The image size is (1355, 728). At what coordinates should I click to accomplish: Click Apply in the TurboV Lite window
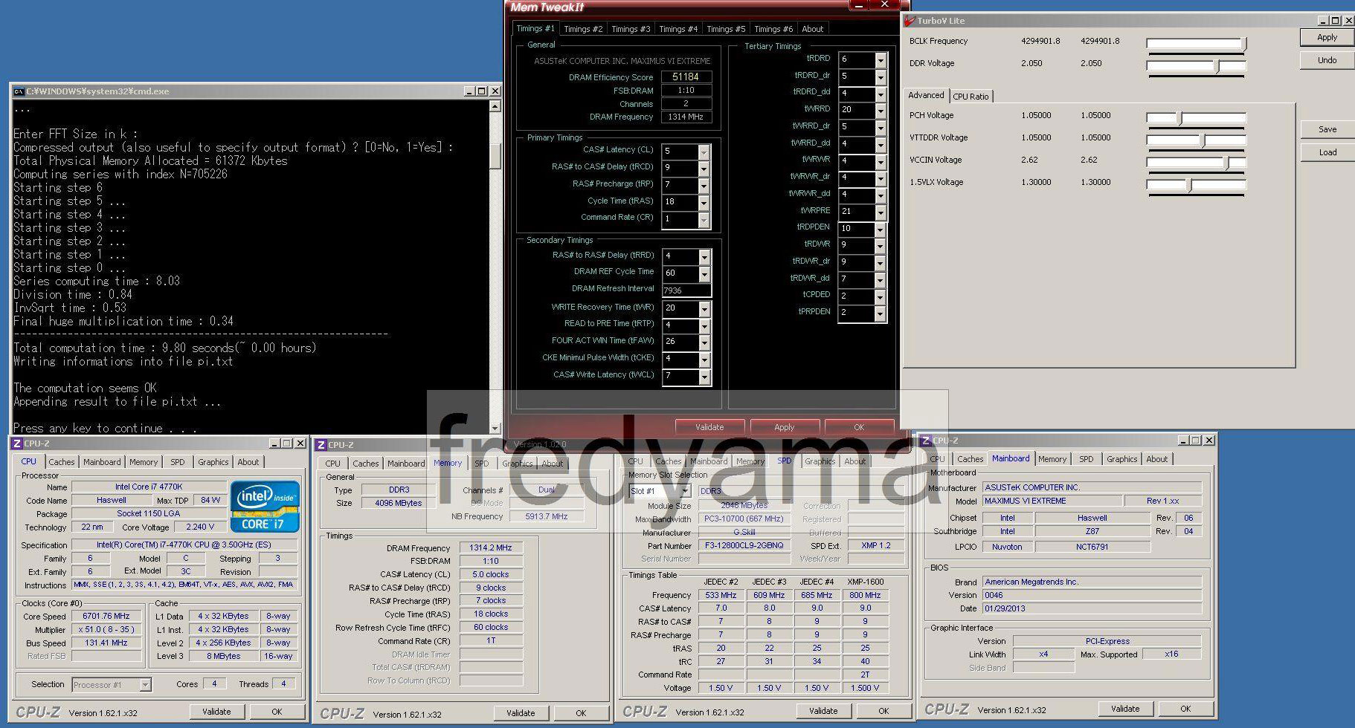(x=1327, y=37)
